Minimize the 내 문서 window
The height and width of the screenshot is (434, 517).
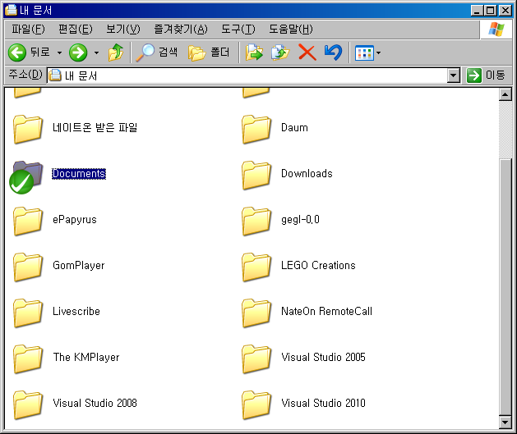pos(477,11)
